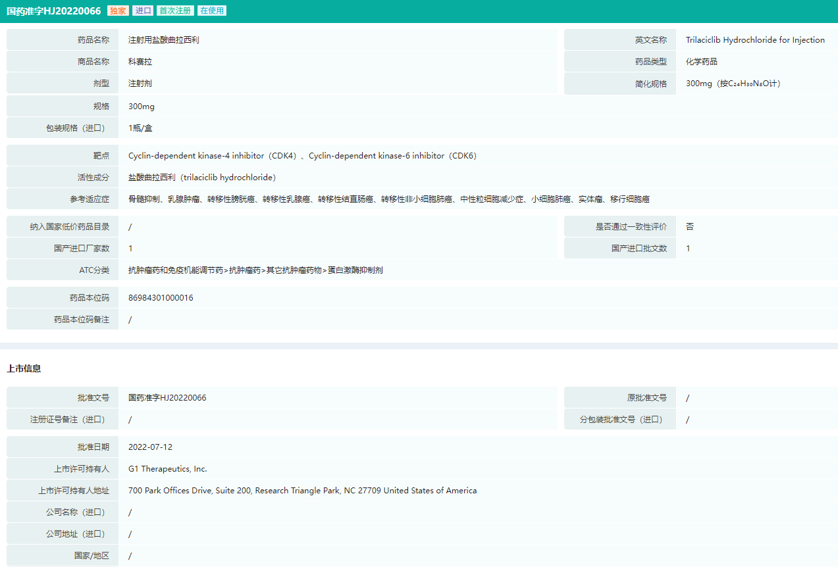Click the 上市信息 section heading
This screenshot has height=567, width=838.
(x=24, y=369)
